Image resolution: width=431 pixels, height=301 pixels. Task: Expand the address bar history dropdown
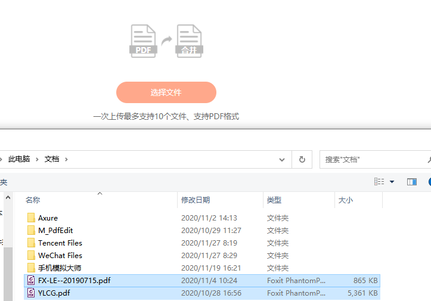(x=282, y=159)
